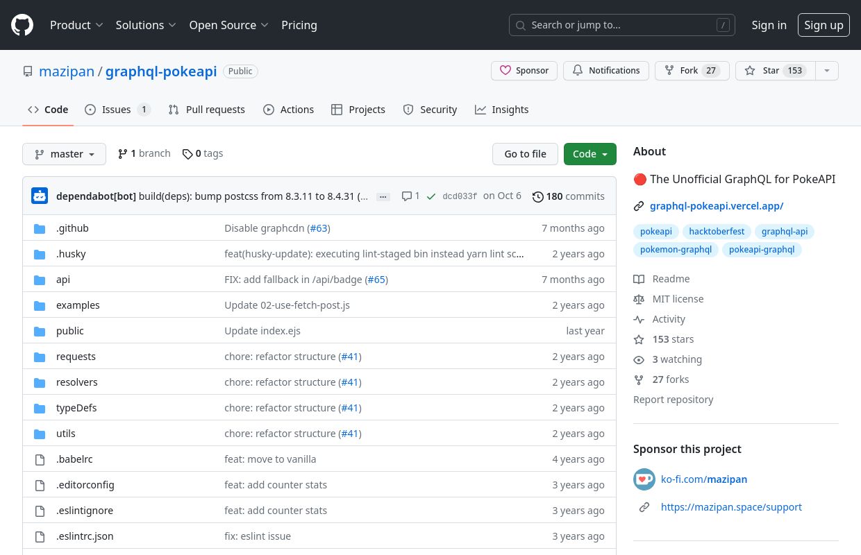The width and height of the screenshot is (861, 555).
Task: Click the dependabot avatar icon
Action: pyautogui.click(x=40, y=196)
